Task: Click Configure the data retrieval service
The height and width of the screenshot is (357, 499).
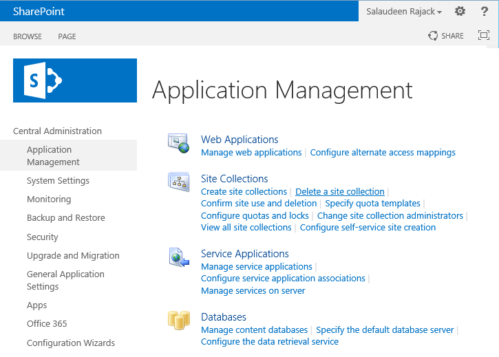Action: tap(270, 342)
